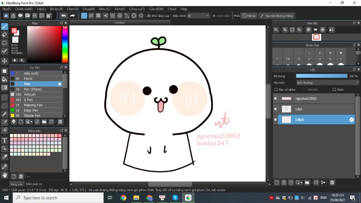Open Windows Start menu
This screenshot has height=203, width=361.
(x=6, y=198)
